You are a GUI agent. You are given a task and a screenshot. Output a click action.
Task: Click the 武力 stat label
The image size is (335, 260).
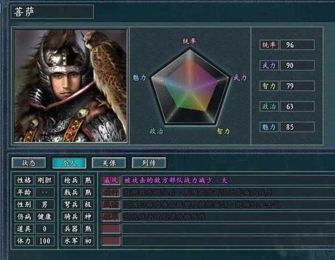tap(269, 66)
